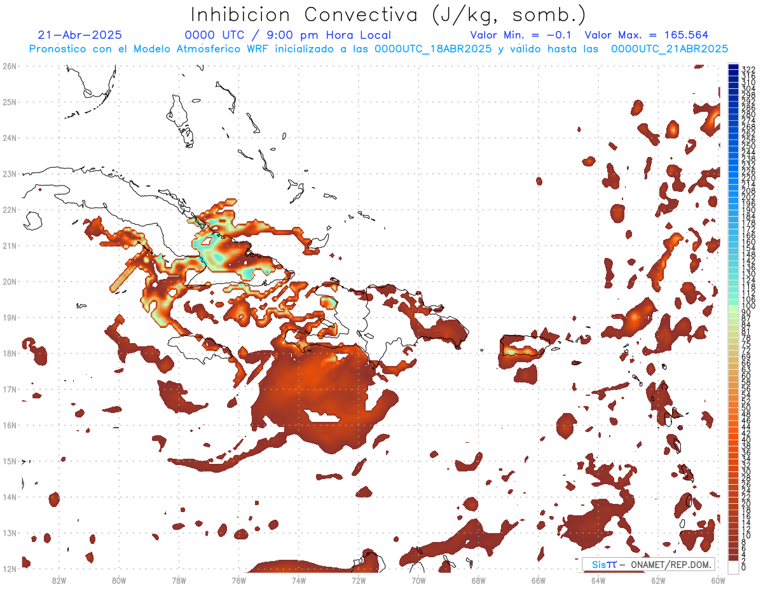Click the '20N' latitude label
763x589 pixels.
pyautogui.click(x=9, y=281)
